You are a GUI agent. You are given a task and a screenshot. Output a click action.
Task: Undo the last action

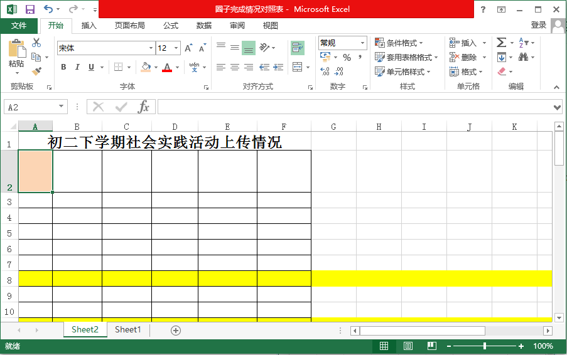pos(48,9)
